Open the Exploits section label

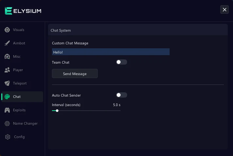coord(19,110)
